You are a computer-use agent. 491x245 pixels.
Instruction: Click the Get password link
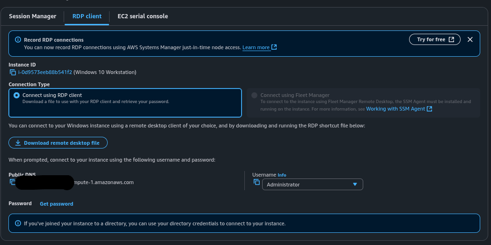click(x=56, y=204)
